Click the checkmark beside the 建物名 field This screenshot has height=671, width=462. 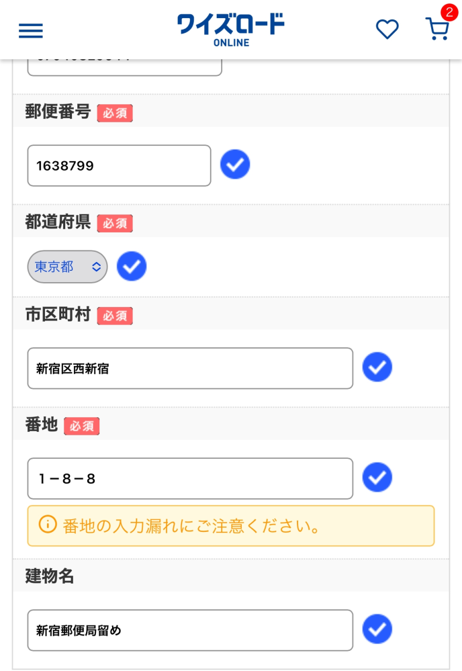click(377, 629)
